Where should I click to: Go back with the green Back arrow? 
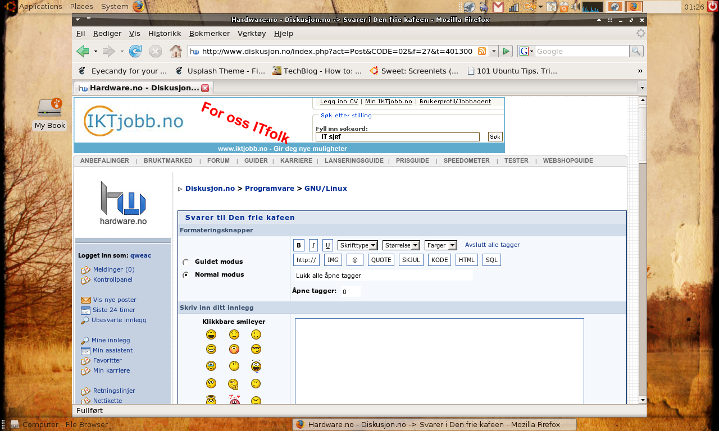point(83,51)
